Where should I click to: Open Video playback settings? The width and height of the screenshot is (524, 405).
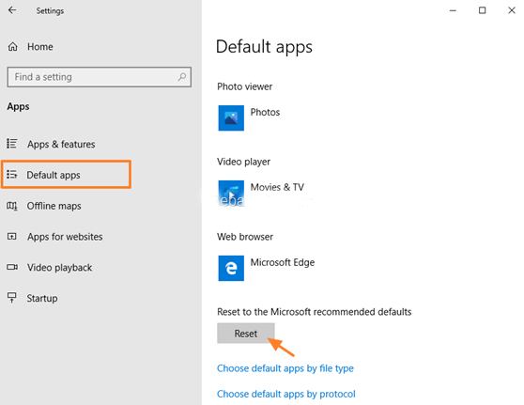point(59,268)
